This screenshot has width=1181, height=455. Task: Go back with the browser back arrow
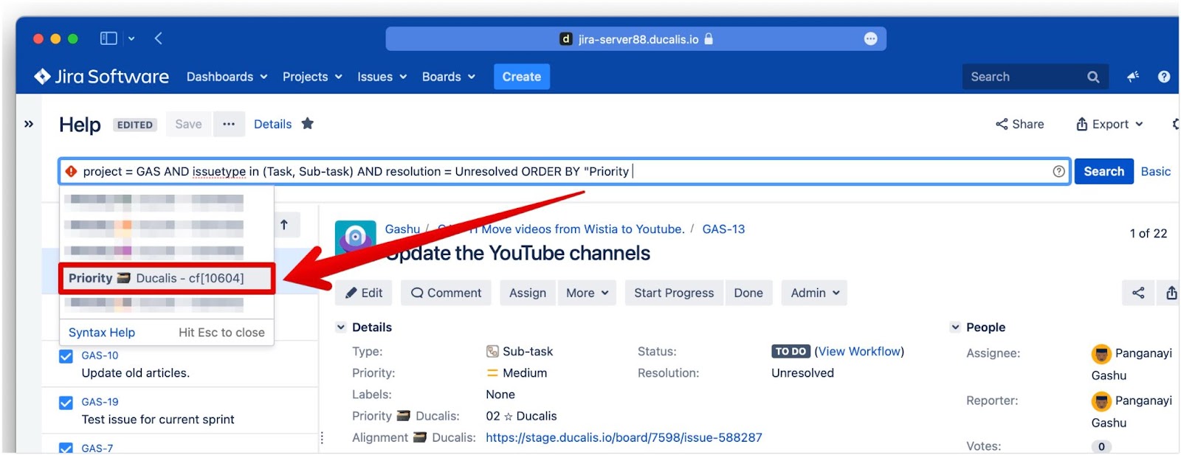coord(159,38)
